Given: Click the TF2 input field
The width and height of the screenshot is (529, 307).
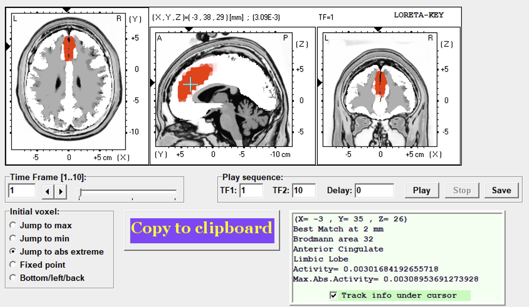Looking at the screenshot, I should [304, 190].
